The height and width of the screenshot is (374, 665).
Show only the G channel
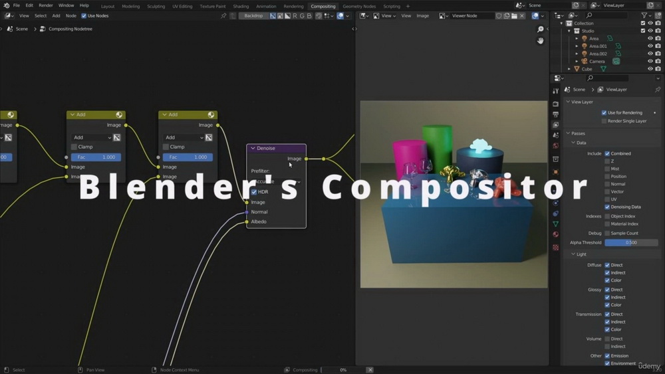302,16
